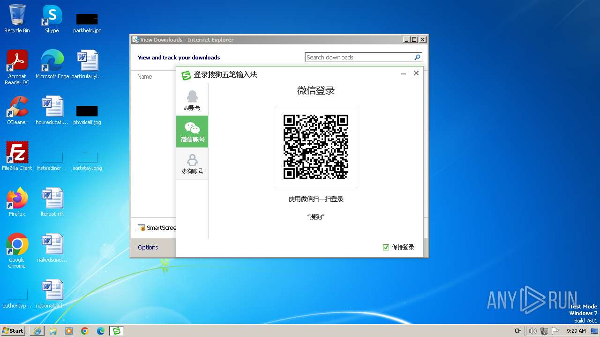Select the authorityp... desktop file

17,298
